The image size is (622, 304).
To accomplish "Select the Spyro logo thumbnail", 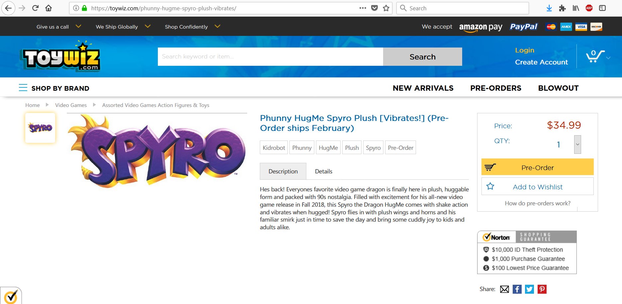I will (x=40, y=128).
